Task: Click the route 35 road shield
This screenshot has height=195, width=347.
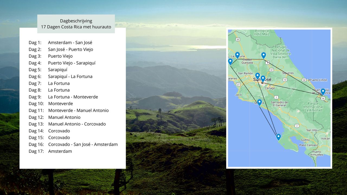Action: [x=238, y=40]
